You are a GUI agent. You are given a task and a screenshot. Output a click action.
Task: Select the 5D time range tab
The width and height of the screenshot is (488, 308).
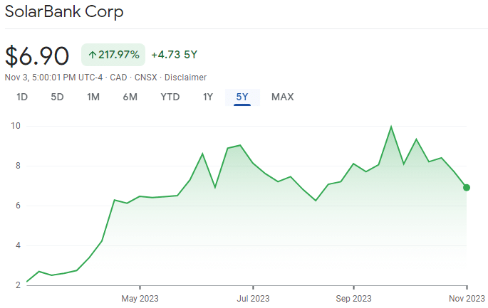coord(57,97)
